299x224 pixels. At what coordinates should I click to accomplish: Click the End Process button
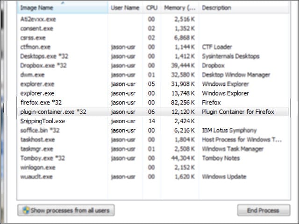point(263,210)
